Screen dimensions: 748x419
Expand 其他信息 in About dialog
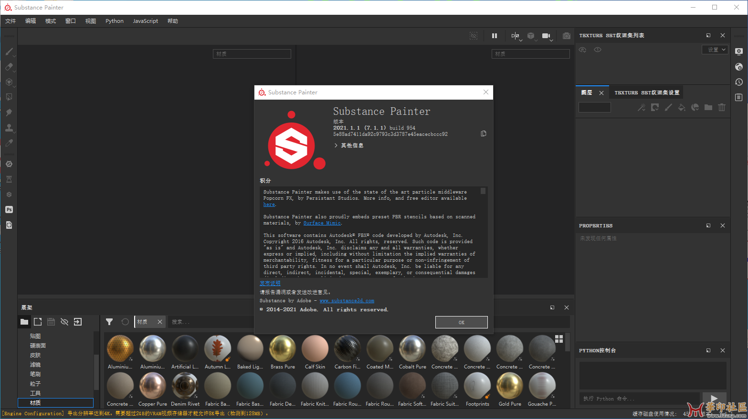[349, 145]
